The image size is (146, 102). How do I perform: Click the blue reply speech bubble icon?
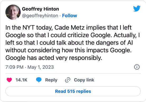pos(39,80)
